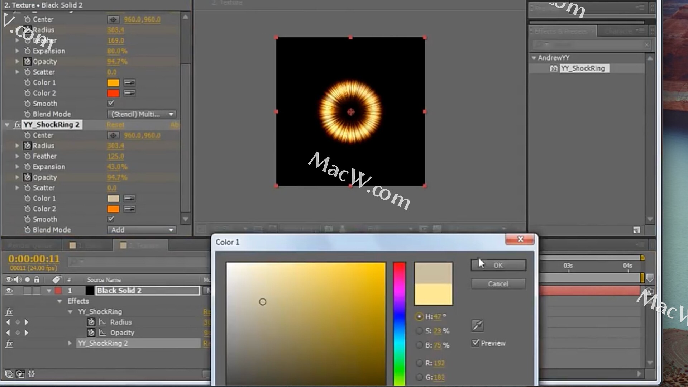Hide Black Solid 2 with the eye icon
This screenshot has height=387, width=688.
[9, 291]
